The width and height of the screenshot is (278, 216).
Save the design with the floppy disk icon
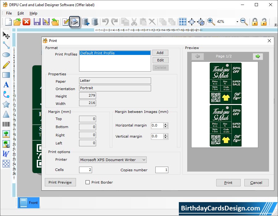37,22
